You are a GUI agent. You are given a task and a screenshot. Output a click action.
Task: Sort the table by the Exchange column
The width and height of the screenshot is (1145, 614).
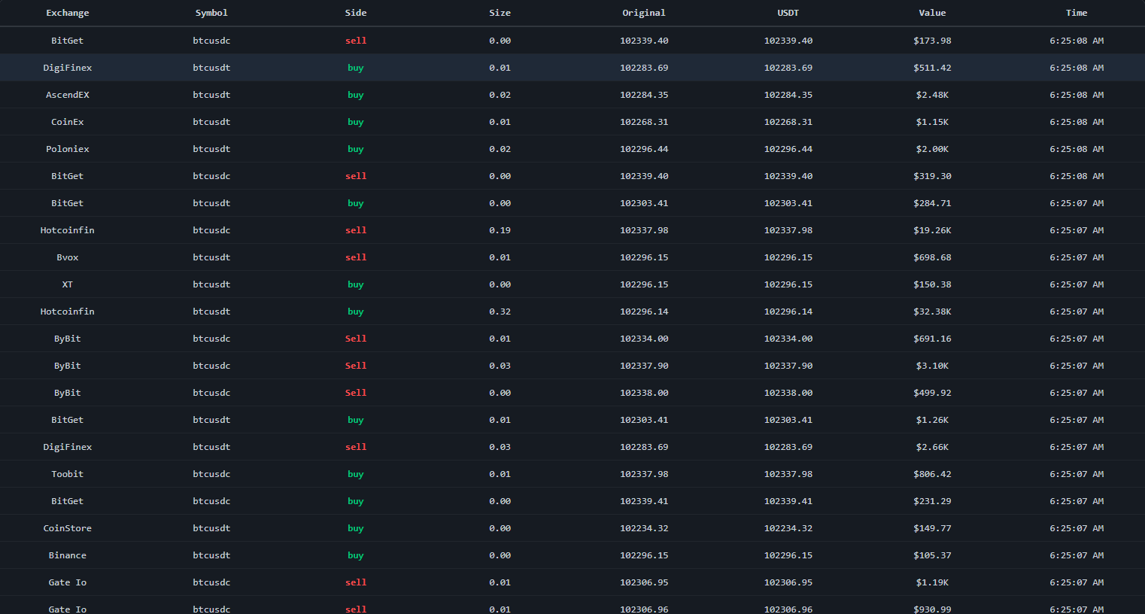67,13
